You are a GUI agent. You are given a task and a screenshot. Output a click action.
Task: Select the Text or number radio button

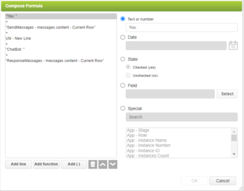click(x=123, y=19)
